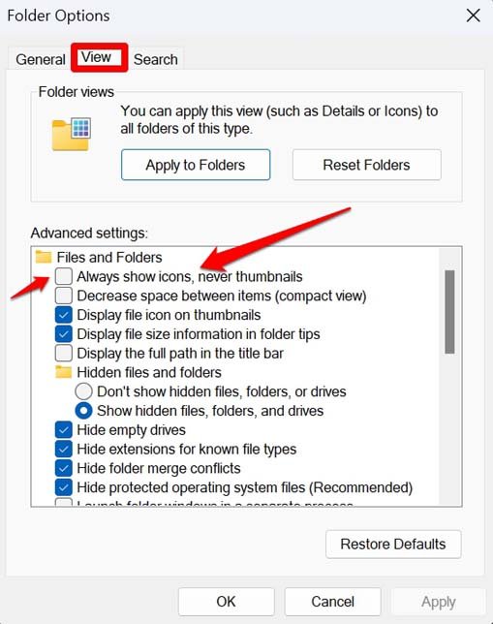493x624 pixels.
Task: Click the Restore Defaults button
Action: tap(393, 544)
